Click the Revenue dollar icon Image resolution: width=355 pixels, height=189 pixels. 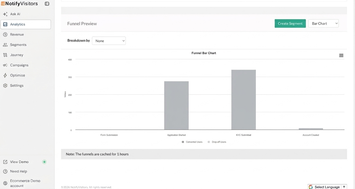[5, 34]
